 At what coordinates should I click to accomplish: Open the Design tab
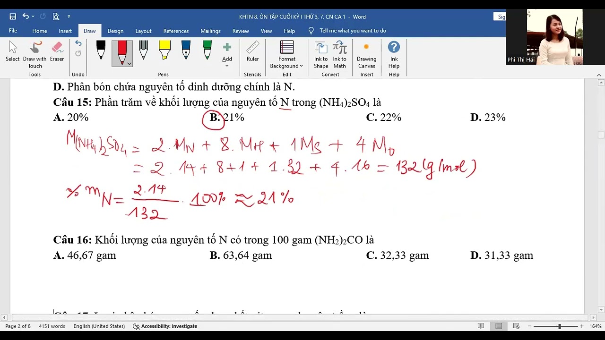tap(115, 31)
